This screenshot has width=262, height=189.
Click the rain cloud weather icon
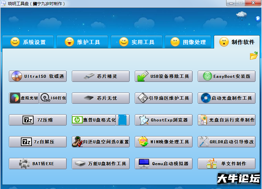(x=241, y=16)
